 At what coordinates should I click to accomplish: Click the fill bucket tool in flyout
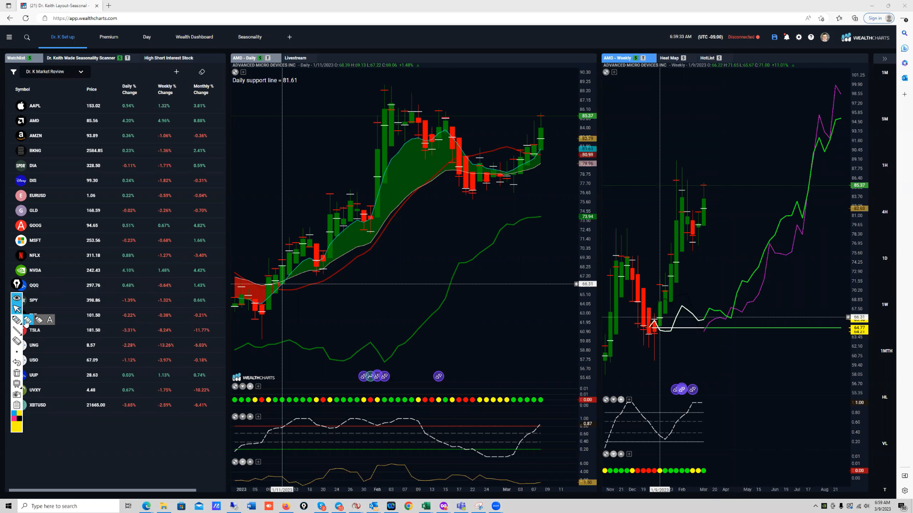pos(28,320)
